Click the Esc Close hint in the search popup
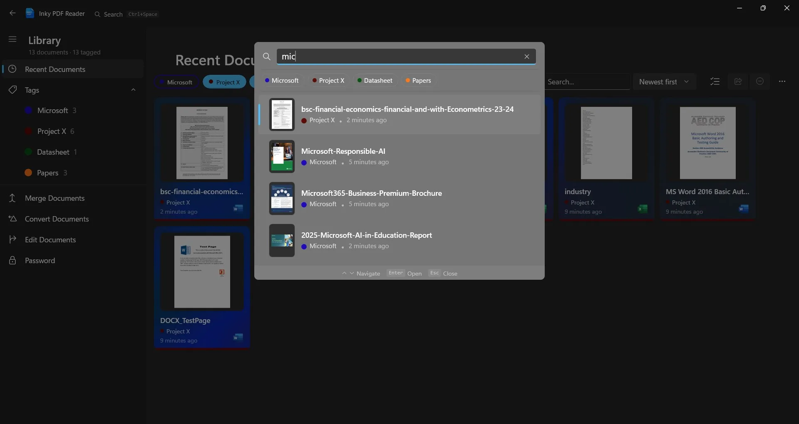Screen dimensions: 799x424 (x=443, y=273)
